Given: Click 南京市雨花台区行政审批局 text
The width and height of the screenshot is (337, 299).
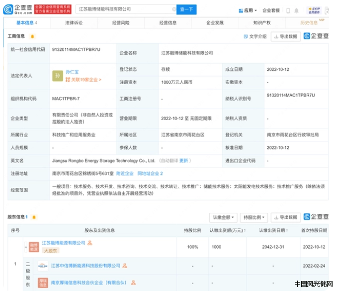Looking at the screenshot, I should (x=293, y=135).
